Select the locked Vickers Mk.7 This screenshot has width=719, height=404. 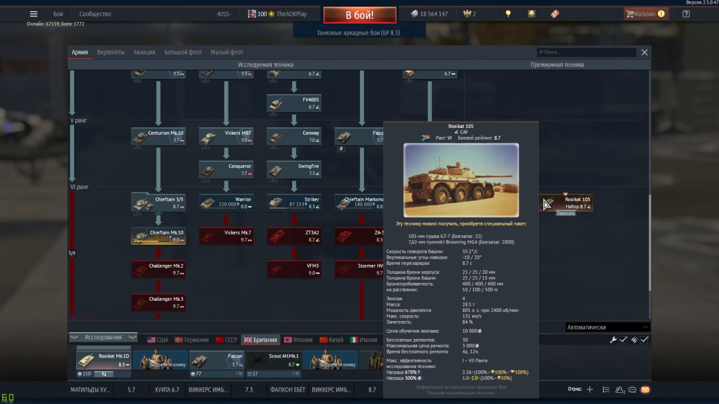tap(226, 236)
